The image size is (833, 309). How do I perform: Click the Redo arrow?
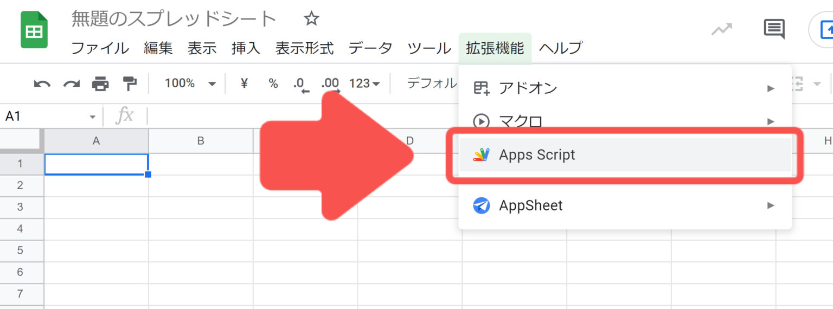click(x=71, y=83)
